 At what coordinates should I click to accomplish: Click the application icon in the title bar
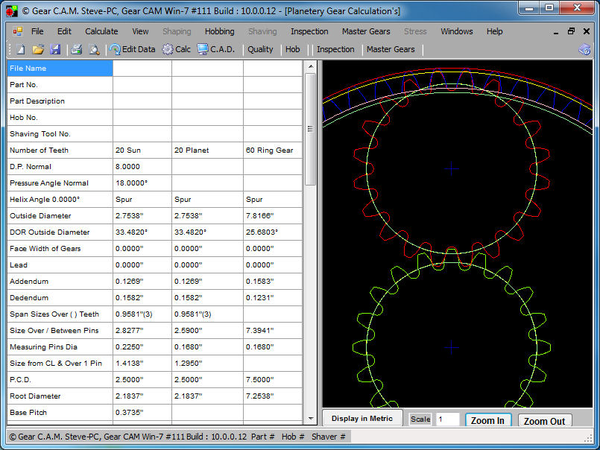click(12, 10)
